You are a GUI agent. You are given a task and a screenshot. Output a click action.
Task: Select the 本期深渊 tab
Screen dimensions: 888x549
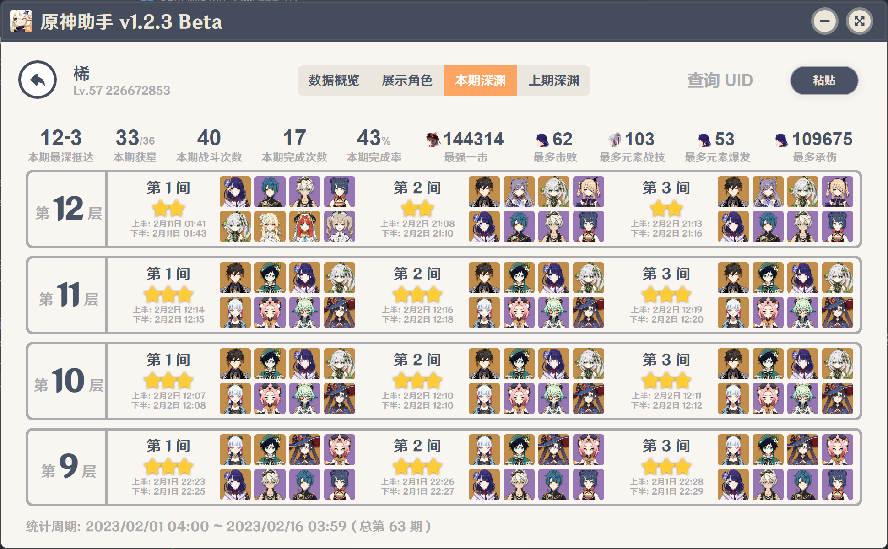480,81
